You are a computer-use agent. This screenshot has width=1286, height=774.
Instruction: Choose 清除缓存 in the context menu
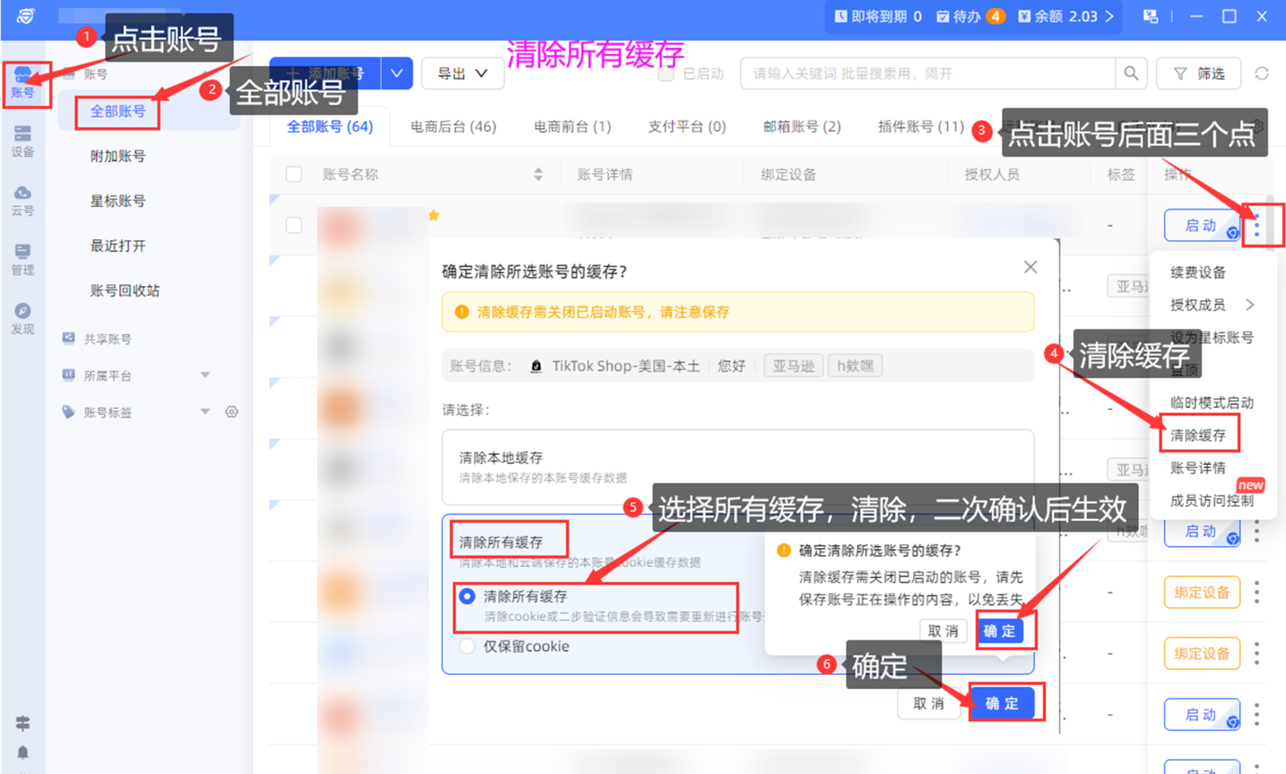(1198, 436)
